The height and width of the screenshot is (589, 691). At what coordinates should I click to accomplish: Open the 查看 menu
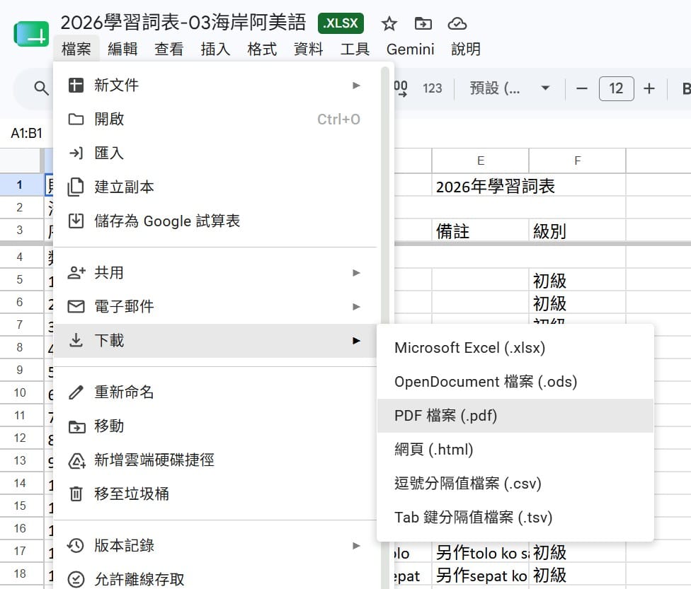click(x=169, y=49)
